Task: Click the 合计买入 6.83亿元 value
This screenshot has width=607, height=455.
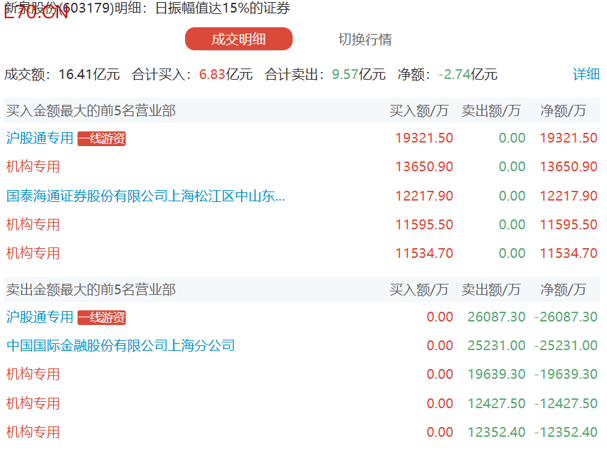Action: click(226, 74)
